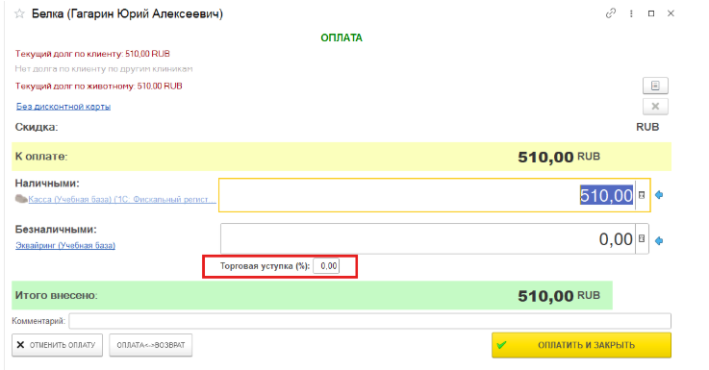Image resolution: width=709 pixels, height=370 pixels.
Task: Clear the discount card with X button
Action: [x=655, y=107]
